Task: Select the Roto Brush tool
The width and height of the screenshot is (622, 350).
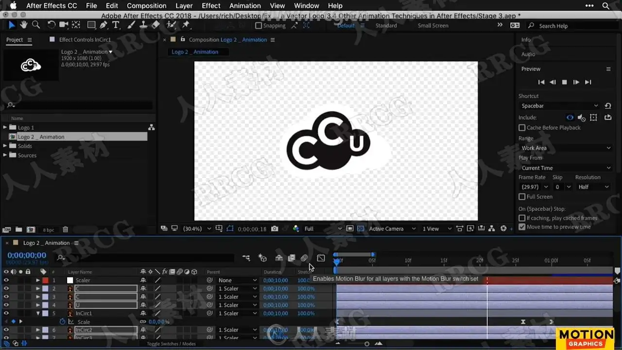Action: [171, 25]
